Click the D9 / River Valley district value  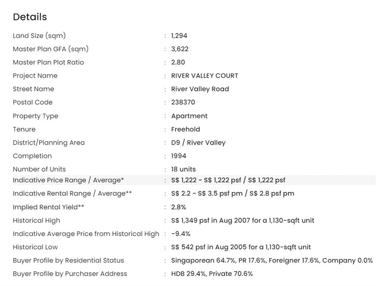pos(198,142)
